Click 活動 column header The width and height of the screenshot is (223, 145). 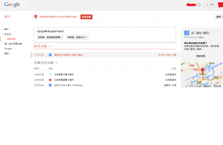click(51, 69)
